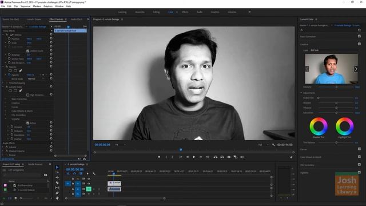This screenshot has height=206, width=366.
Task: Go to Out point
Action: pos(207,157)
